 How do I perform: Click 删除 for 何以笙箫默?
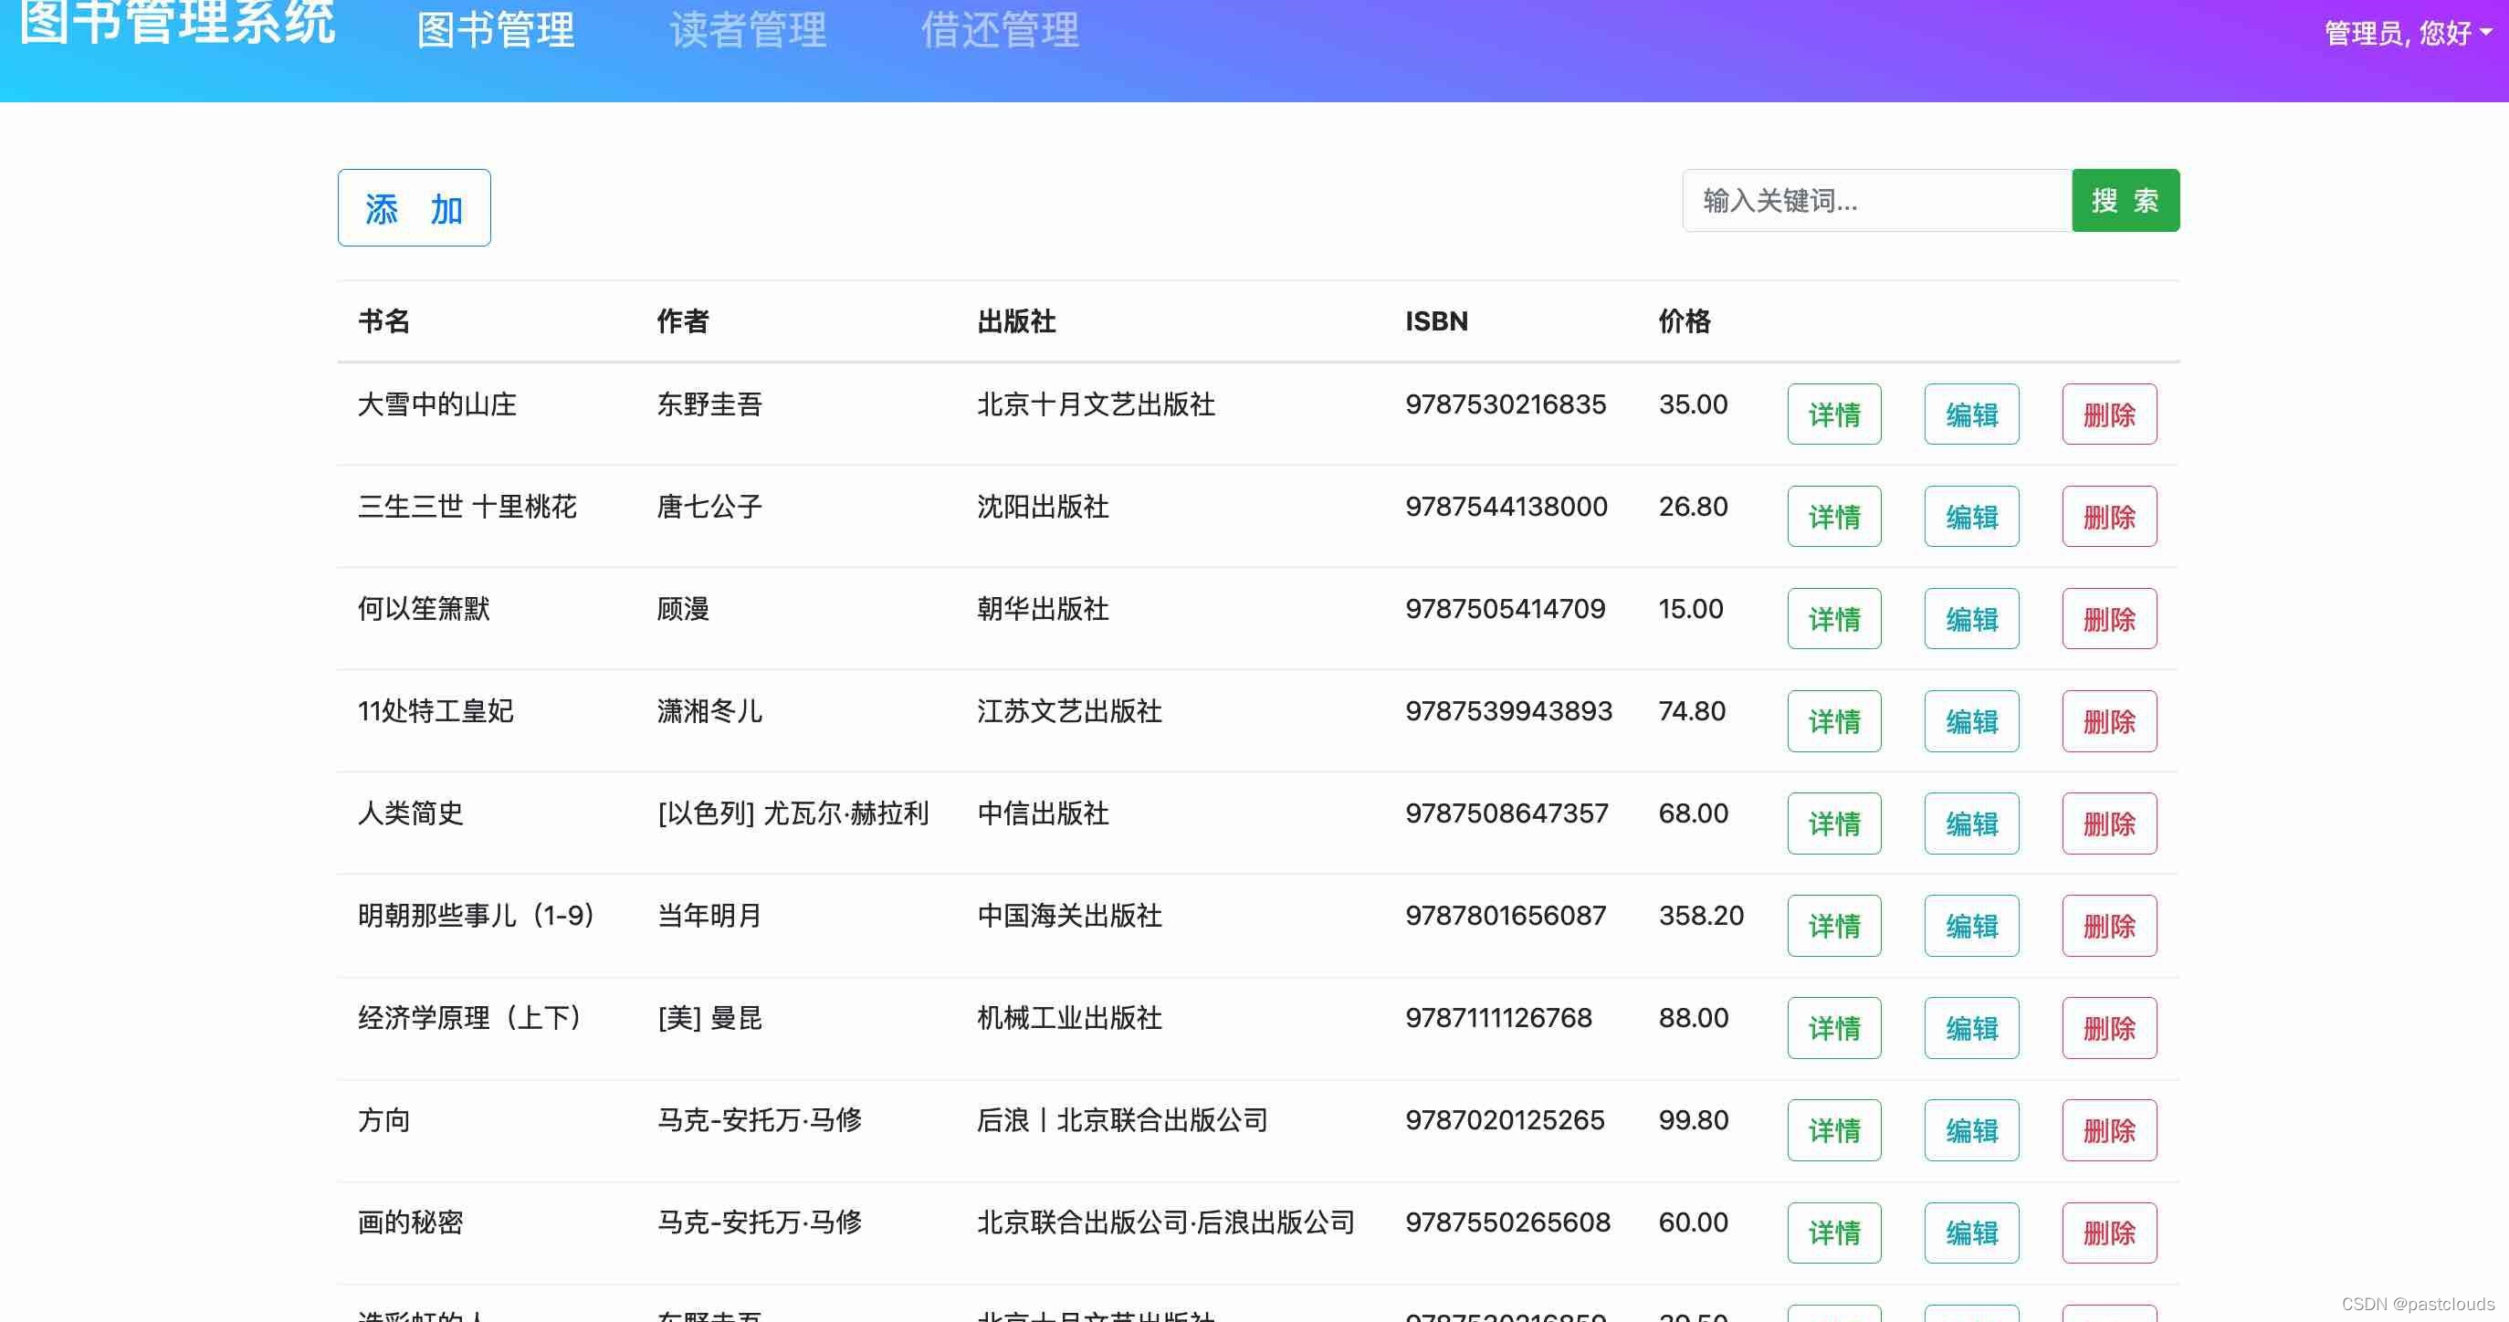[2109, 619]
